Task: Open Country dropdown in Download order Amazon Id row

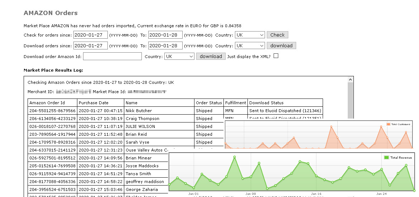Action: pyautogui.click(x=179, y=56)
